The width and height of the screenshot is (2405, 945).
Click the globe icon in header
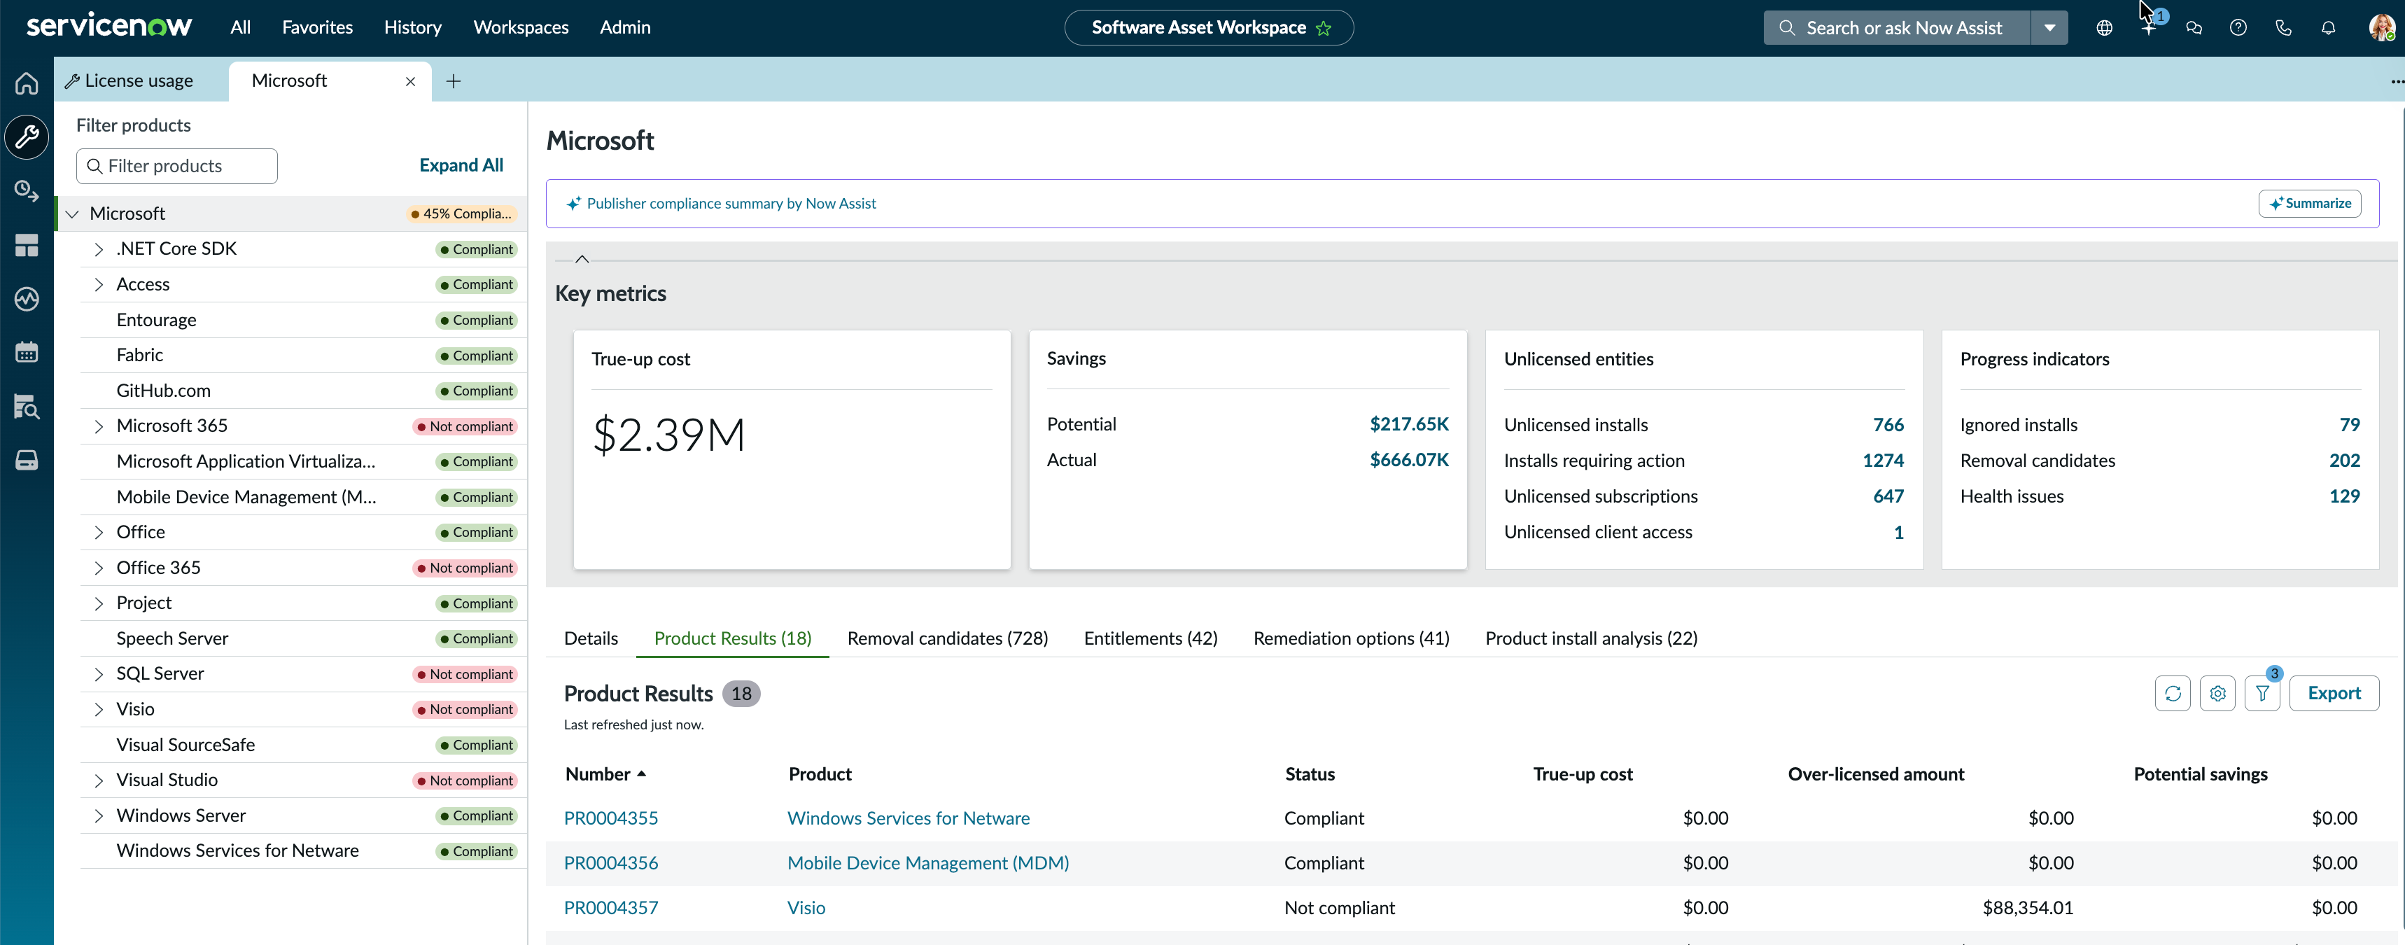click(x=2104, y=28)
